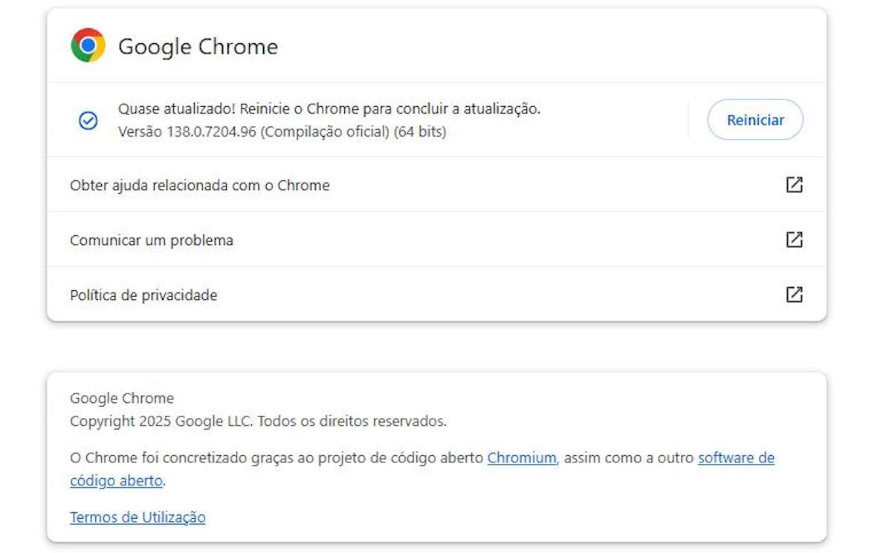Image resolution: width=892 pixels, height=553 pixels.
Task: Click the Google Chrome logo icon
Action: click(x=88, y=46)
